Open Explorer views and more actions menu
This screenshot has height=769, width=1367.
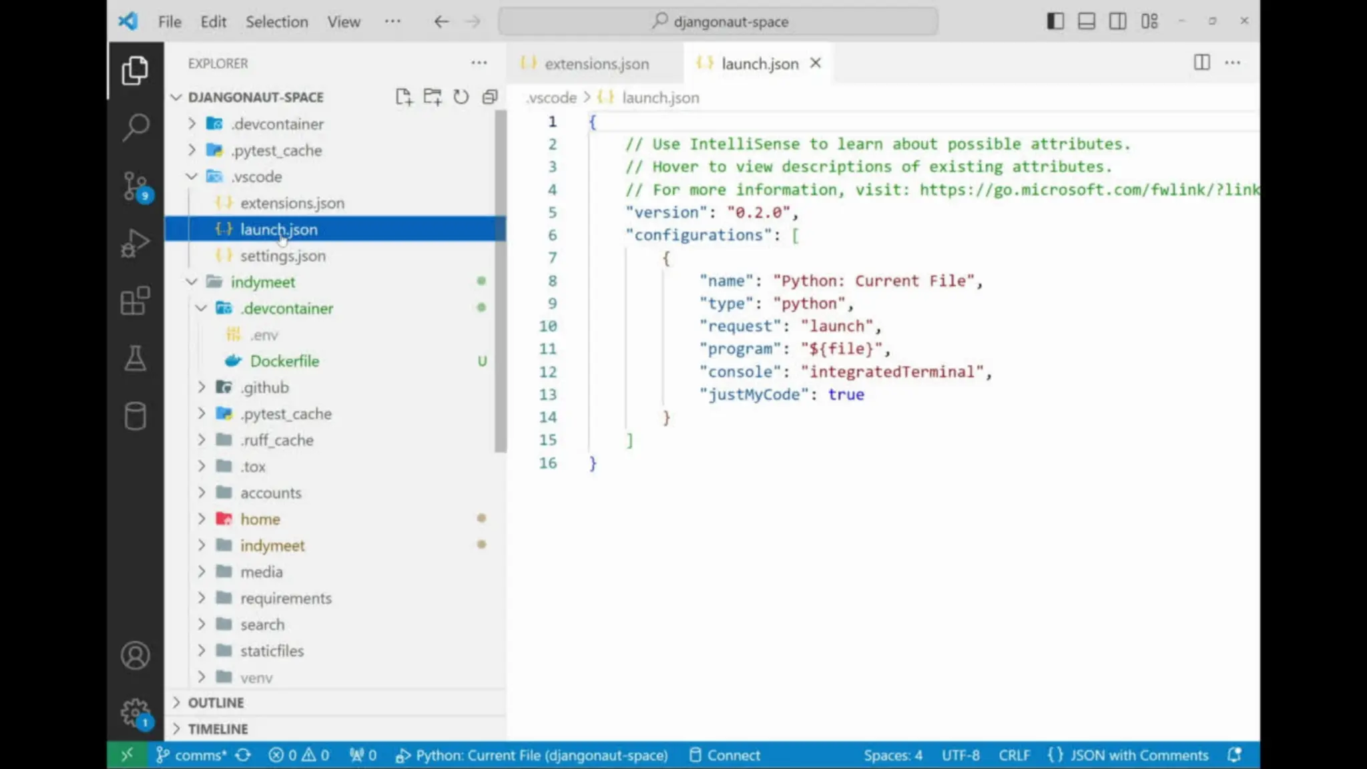pyautogui.click(x=479, y=63)
